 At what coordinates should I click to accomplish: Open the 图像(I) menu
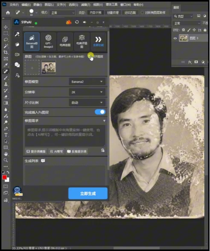(x=38, y=5)
